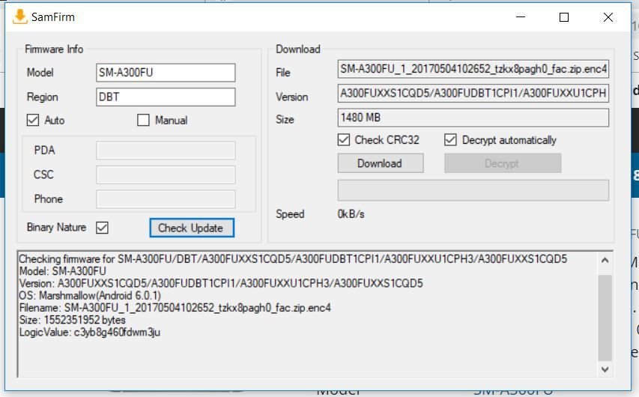Toggle Decrypt automatically checkbox

[x=450, y=140]
